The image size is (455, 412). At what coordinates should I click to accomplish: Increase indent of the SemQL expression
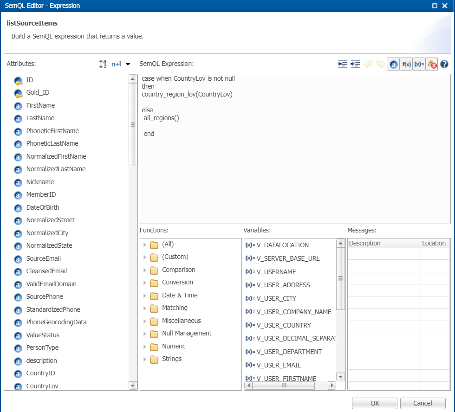coord(355,64)
